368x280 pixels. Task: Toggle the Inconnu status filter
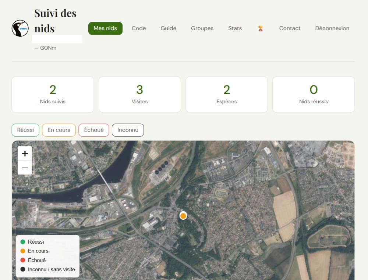pyautogui.click(x=128, y=130)
